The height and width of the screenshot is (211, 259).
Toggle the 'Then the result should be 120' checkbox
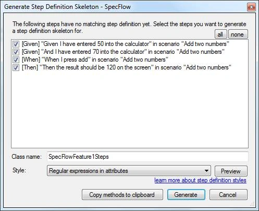click(16, 67)
